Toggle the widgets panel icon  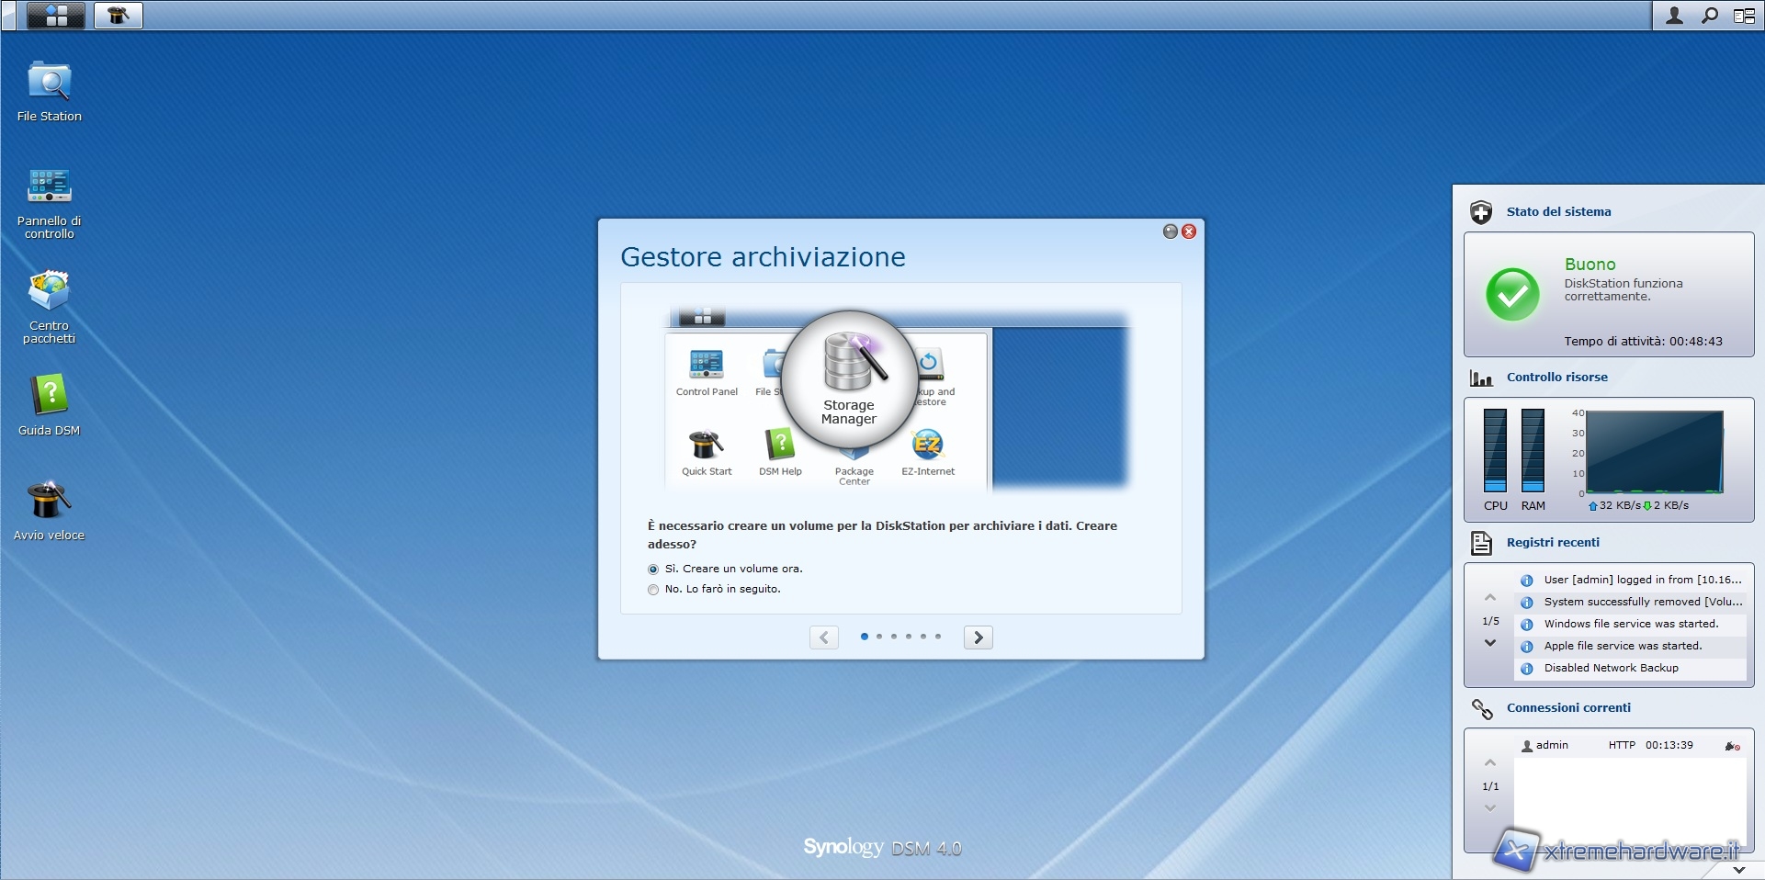point(1744,16)
